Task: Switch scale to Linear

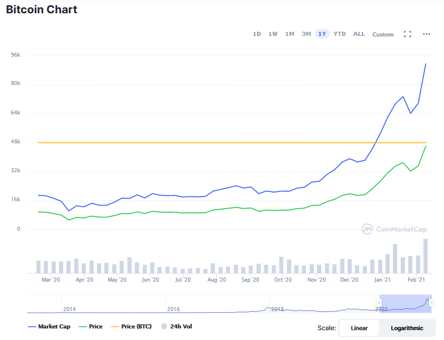Action: tap(359, 328)
